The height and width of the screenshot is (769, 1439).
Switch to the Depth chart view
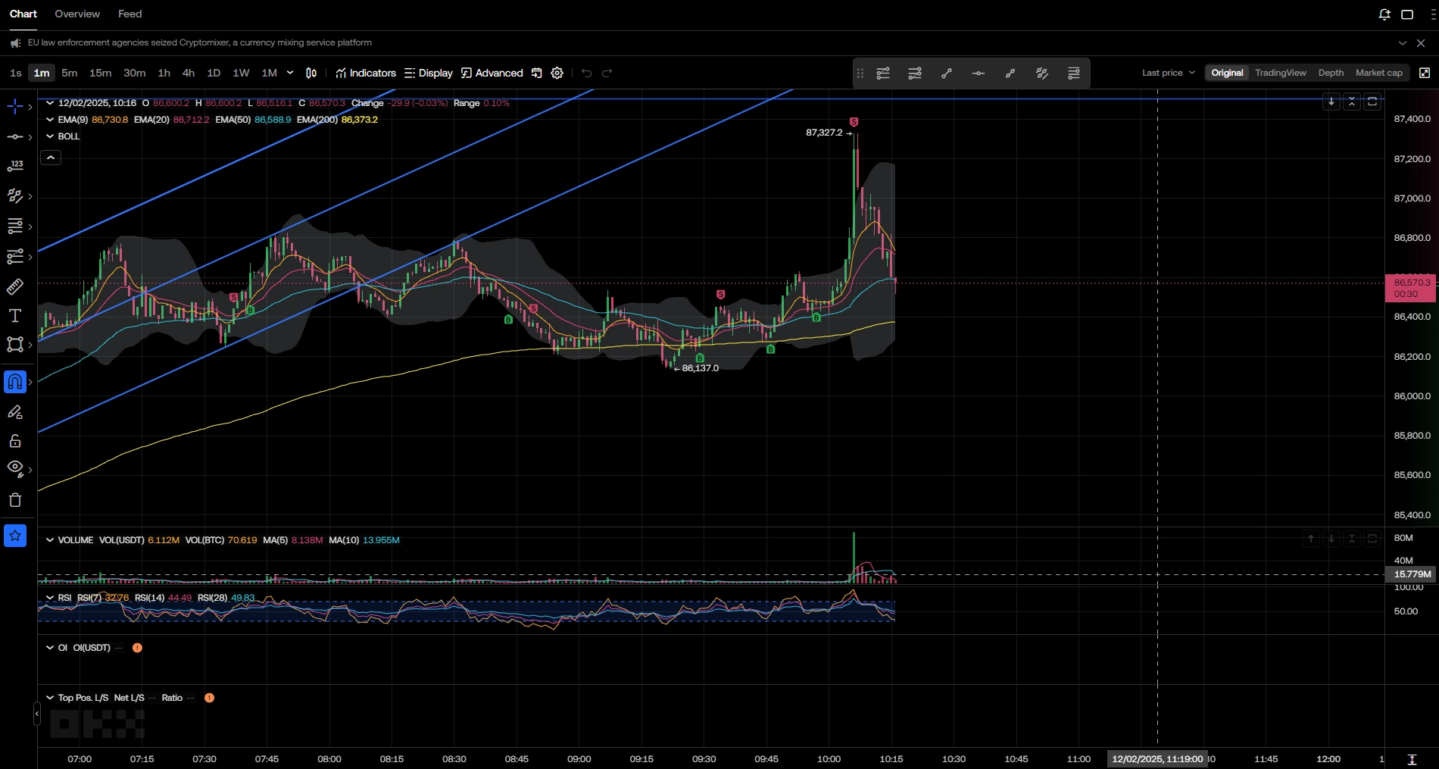click(x=1330, y=73)
